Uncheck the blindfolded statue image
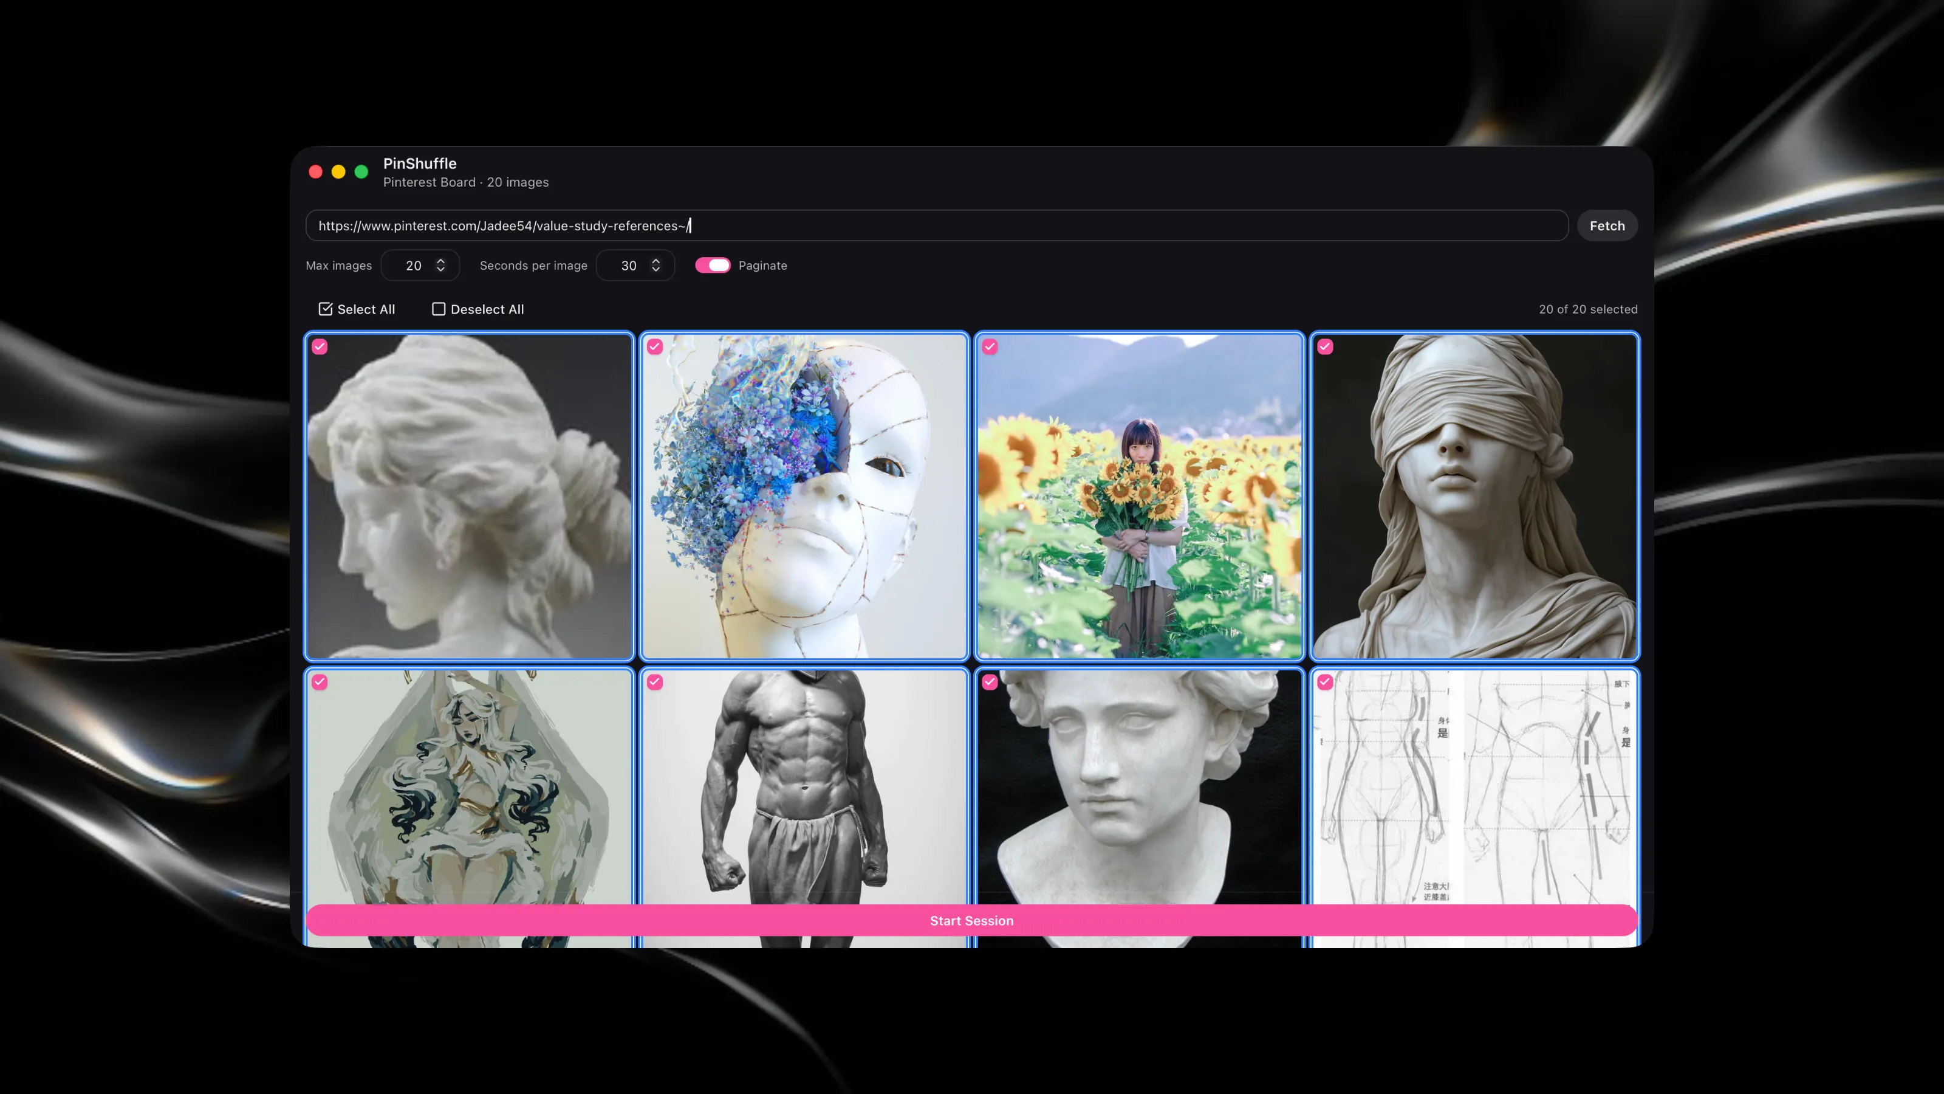1944x1094 pixels. [x=1325, y=346]
